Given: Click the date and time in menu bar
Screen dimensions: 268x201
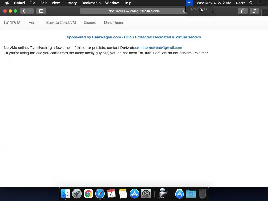Looking at the screenshot, I should coord(214,3).
